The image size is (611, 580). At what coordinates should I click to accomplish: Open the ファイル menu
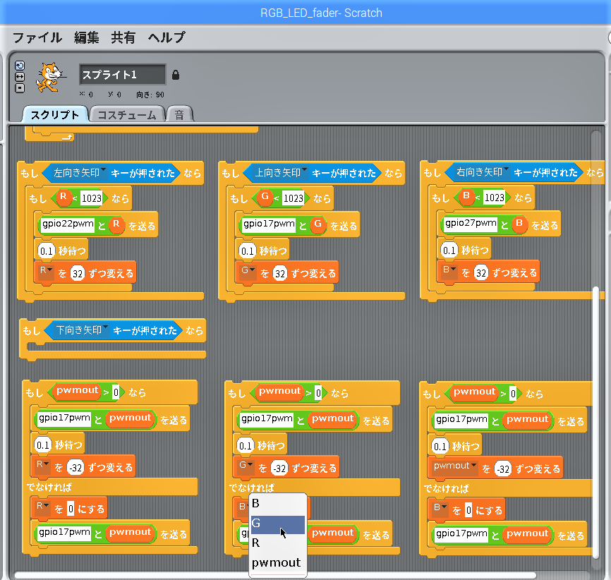(x=37, y=37)
